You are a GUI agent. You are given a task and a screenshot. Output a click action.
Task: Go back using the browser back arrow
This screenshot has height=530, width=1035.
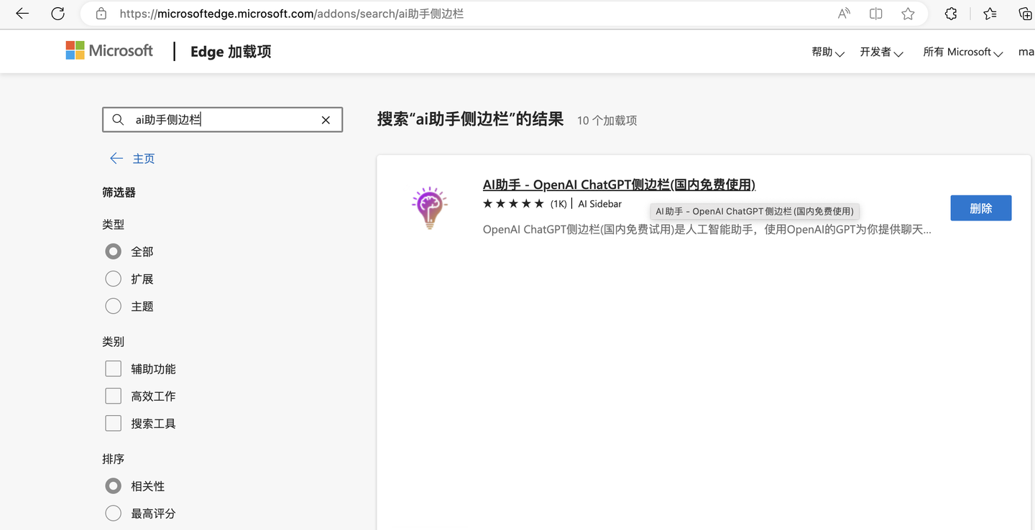(22, 14)
